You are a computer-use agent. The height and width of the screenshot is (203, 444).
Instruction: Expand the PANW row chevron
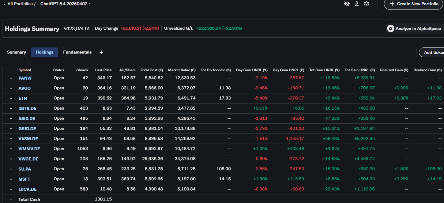click(x=11, y=78)
